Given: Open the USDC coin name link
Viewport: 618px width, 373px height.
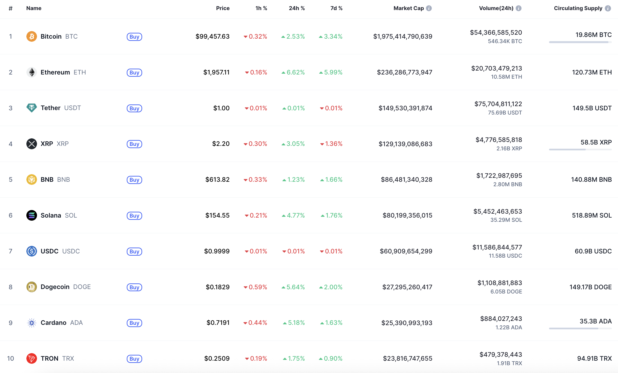Looking at the screenshot, I should (x=50, y=251).
